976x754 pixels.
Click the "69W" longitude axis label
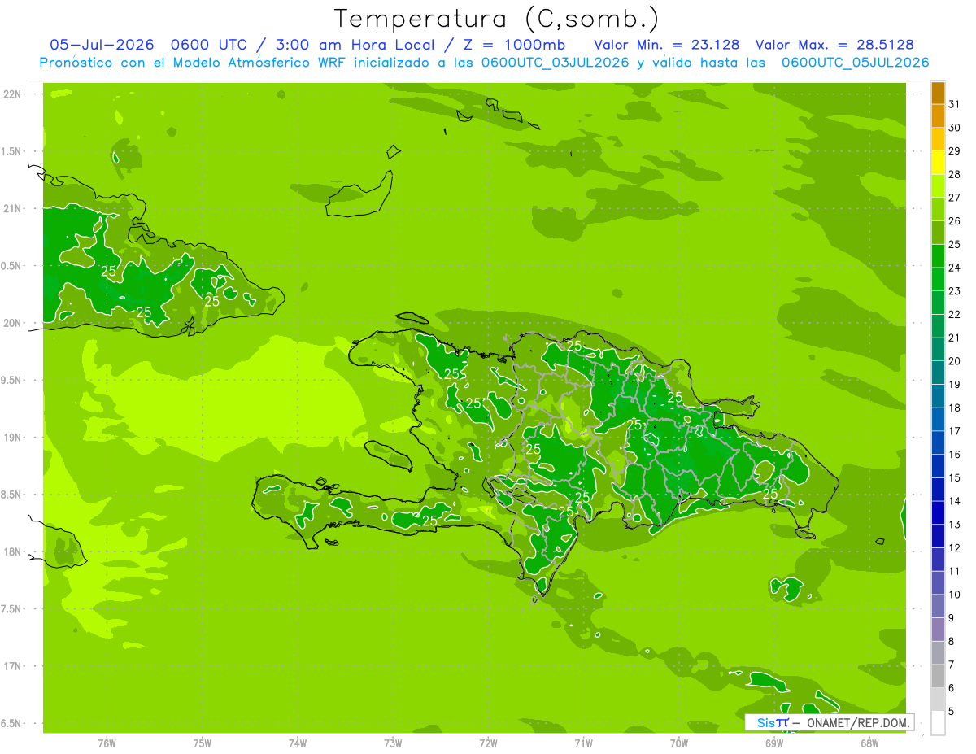pos(774,743)
